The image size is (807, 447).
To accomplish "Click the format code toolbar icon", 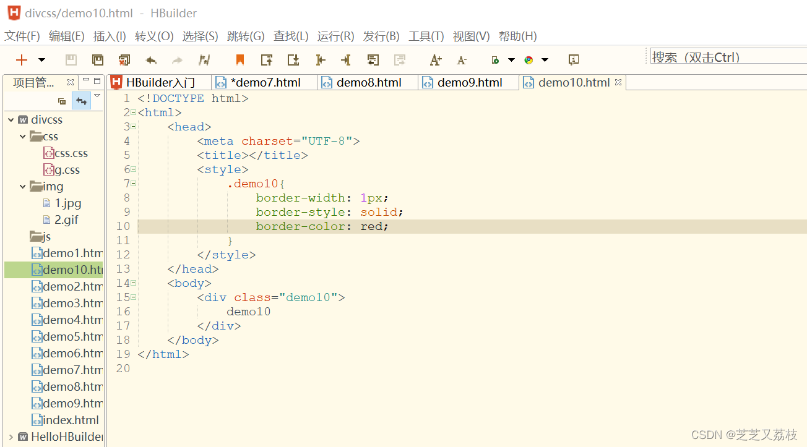I will [x=204, y=60].
